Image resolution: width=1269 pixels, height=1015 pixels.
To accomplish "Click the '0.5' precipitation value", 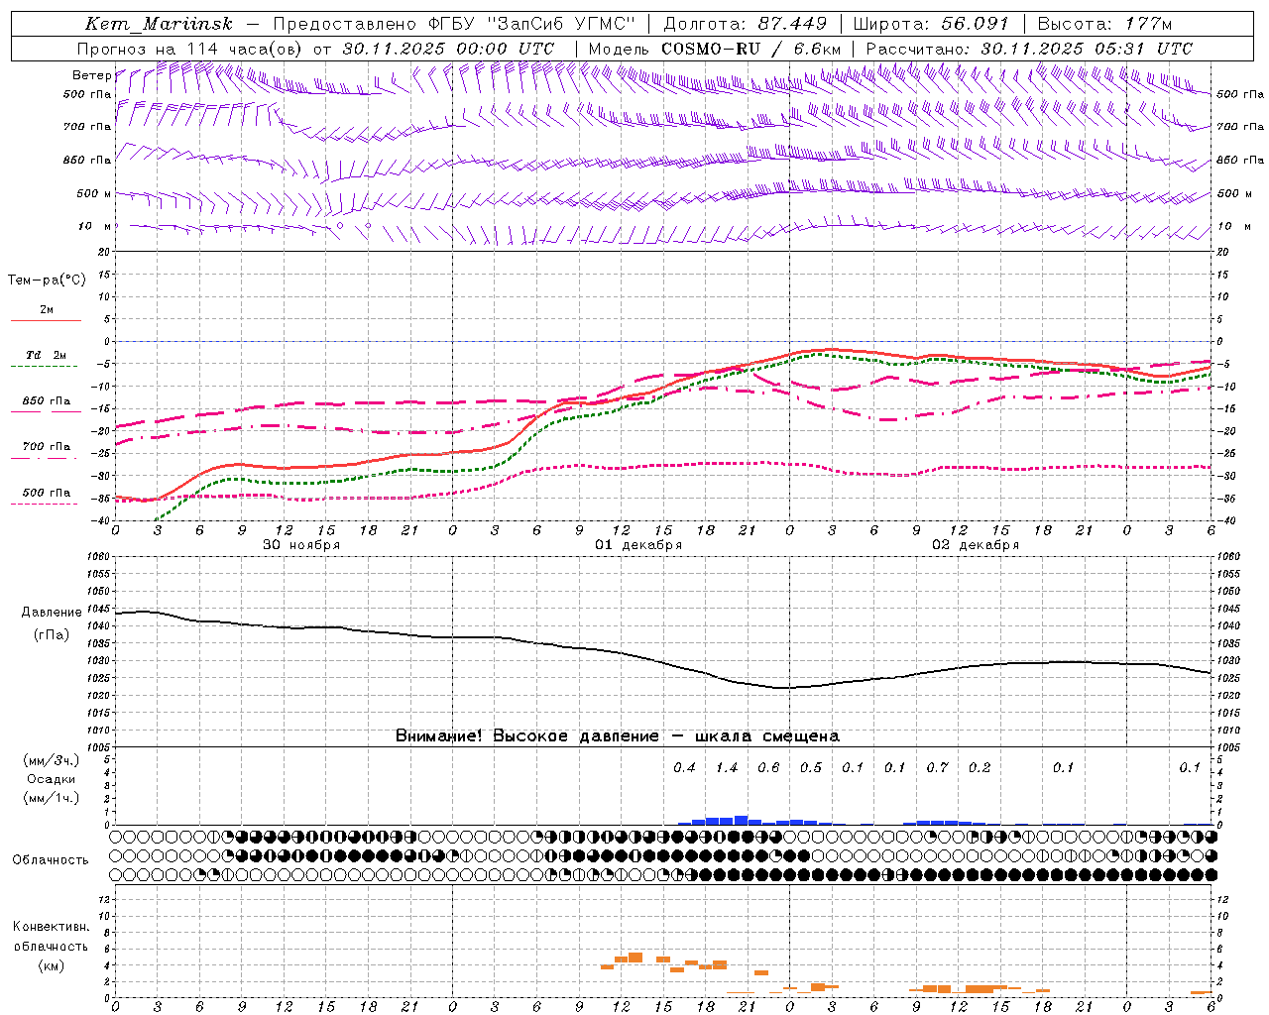I will (811, 768).
